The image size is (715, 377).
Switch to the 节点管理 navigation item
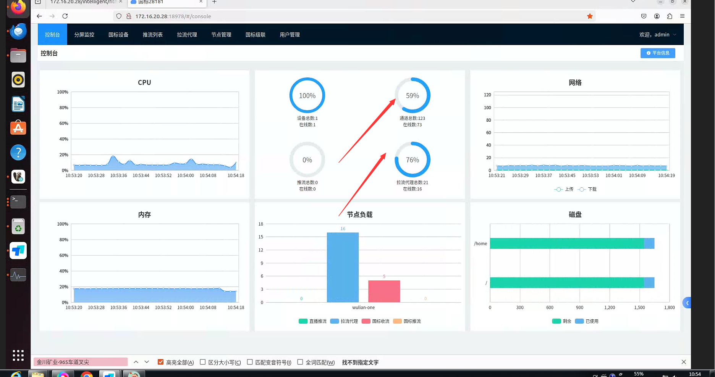221,35
